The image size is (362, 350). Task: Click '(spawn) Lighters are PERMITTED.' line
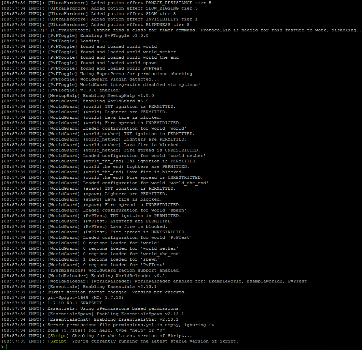[x=84, y=194]
